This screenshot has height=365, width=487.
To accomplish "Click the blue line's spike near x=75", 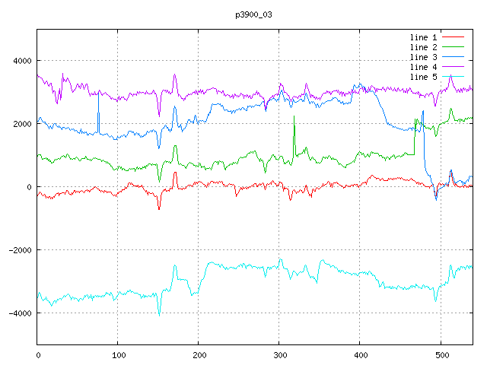I will [x=98, y=112].
